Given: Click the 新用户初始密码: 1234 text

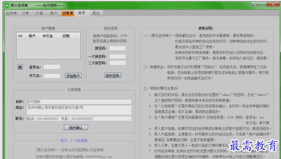Looking at the screenshot, I should coord(110,36).
